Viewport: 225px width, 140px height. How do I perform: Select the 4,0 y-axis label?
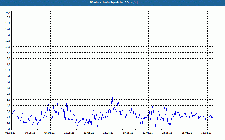(8, 106)
